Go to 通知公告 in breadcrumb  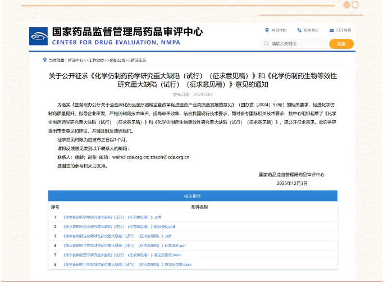coord(118,60)
